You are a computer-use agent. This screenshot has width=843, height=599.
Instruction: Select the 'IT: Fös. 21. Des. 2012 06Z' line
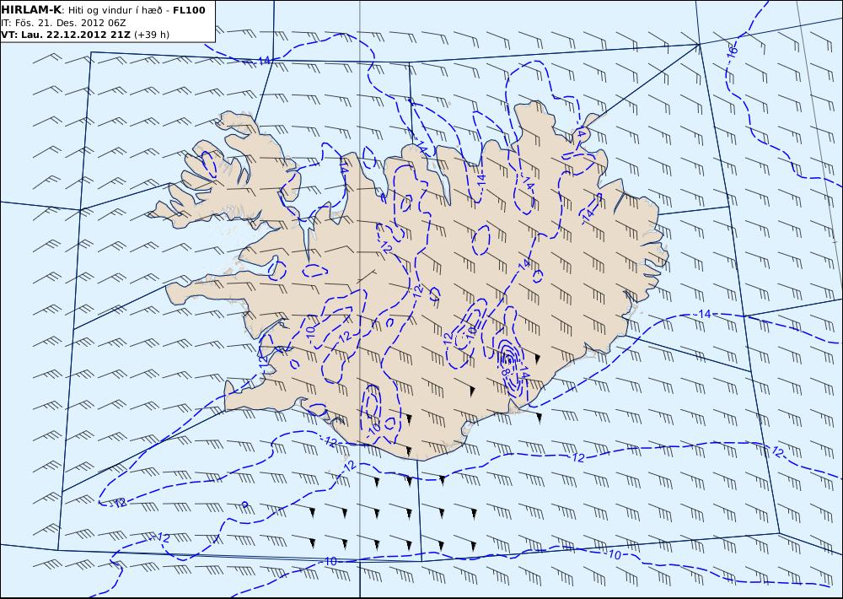coord(63,23)
